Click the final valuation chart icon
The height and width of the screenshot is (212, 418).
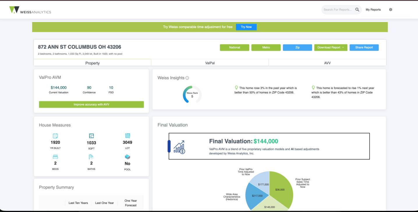click(179, 147)
